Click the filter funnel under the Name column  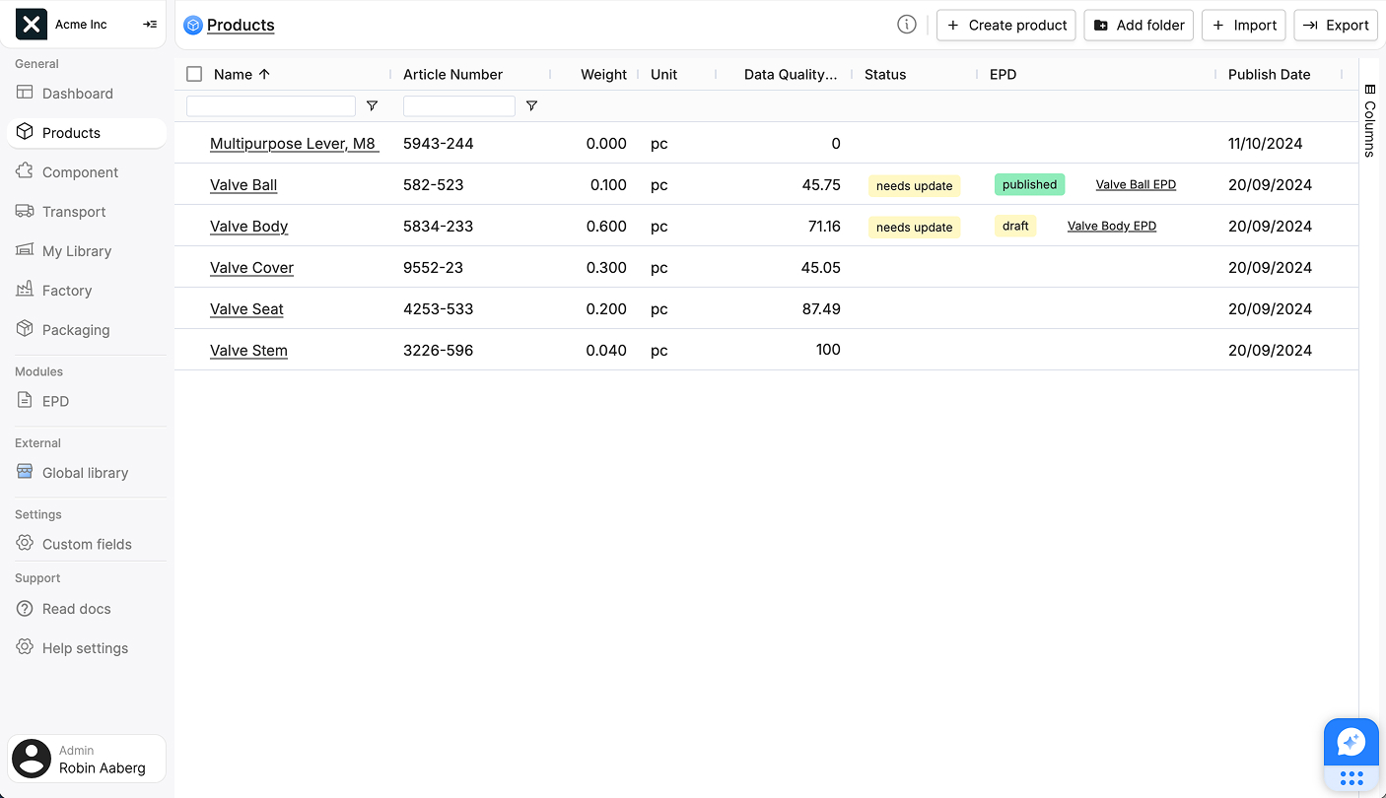click(372, 105)
